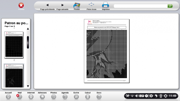Click the green search magnifier button

coord(170,6)
